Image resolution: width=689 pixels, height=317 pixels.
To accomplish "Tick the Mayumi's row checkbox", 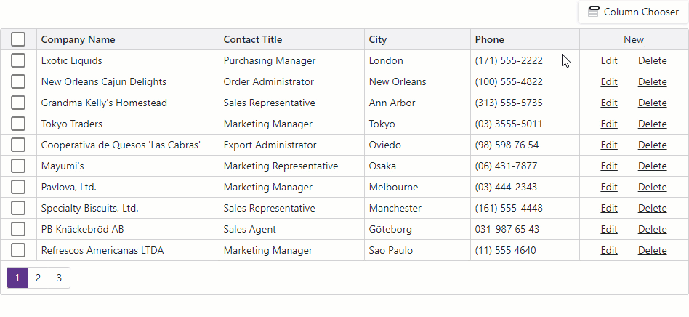I will [18, 166].
